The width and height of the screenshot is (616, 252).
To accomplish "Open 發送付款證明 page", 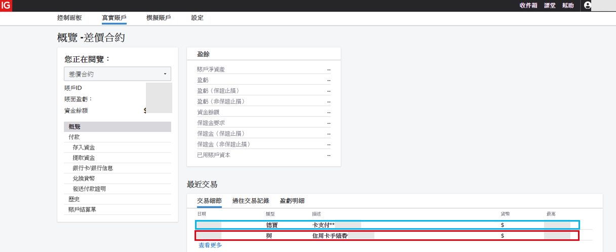I will (x=89, y=189).
